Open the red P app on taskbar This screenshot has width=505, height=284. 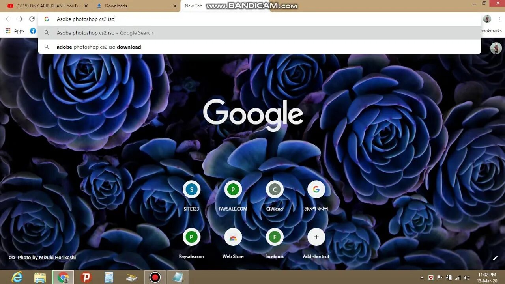coord(86,277)
